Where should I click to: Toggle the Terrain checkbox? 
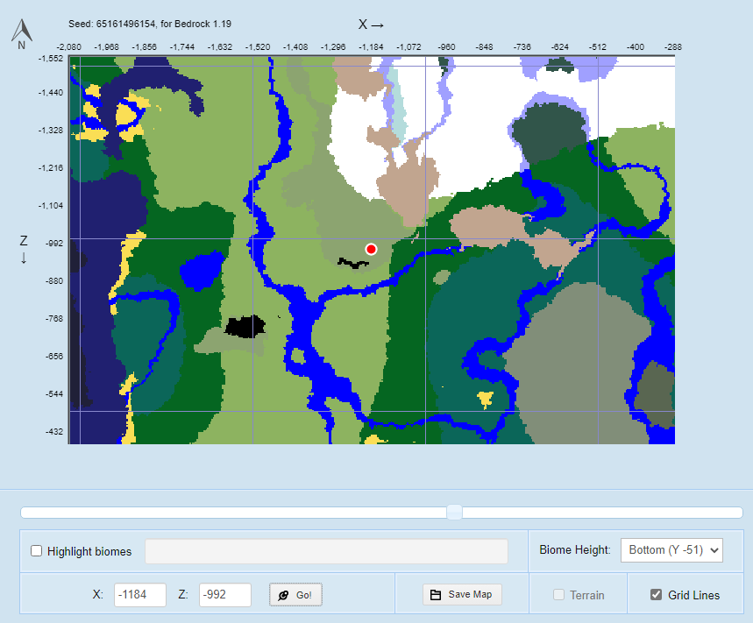(x=558, y=595)
